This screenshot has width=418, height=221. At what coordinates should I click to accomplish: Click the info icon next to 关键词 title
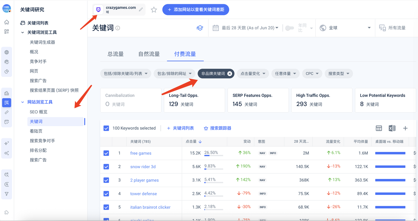click(118, 28)
